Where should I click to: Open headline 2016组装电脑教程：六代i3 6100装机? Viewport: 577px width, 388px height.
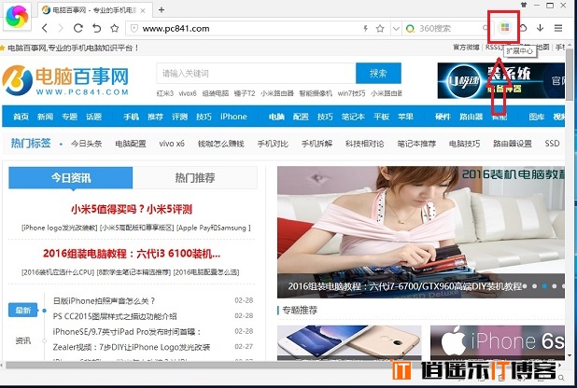(x=132, y=254)
